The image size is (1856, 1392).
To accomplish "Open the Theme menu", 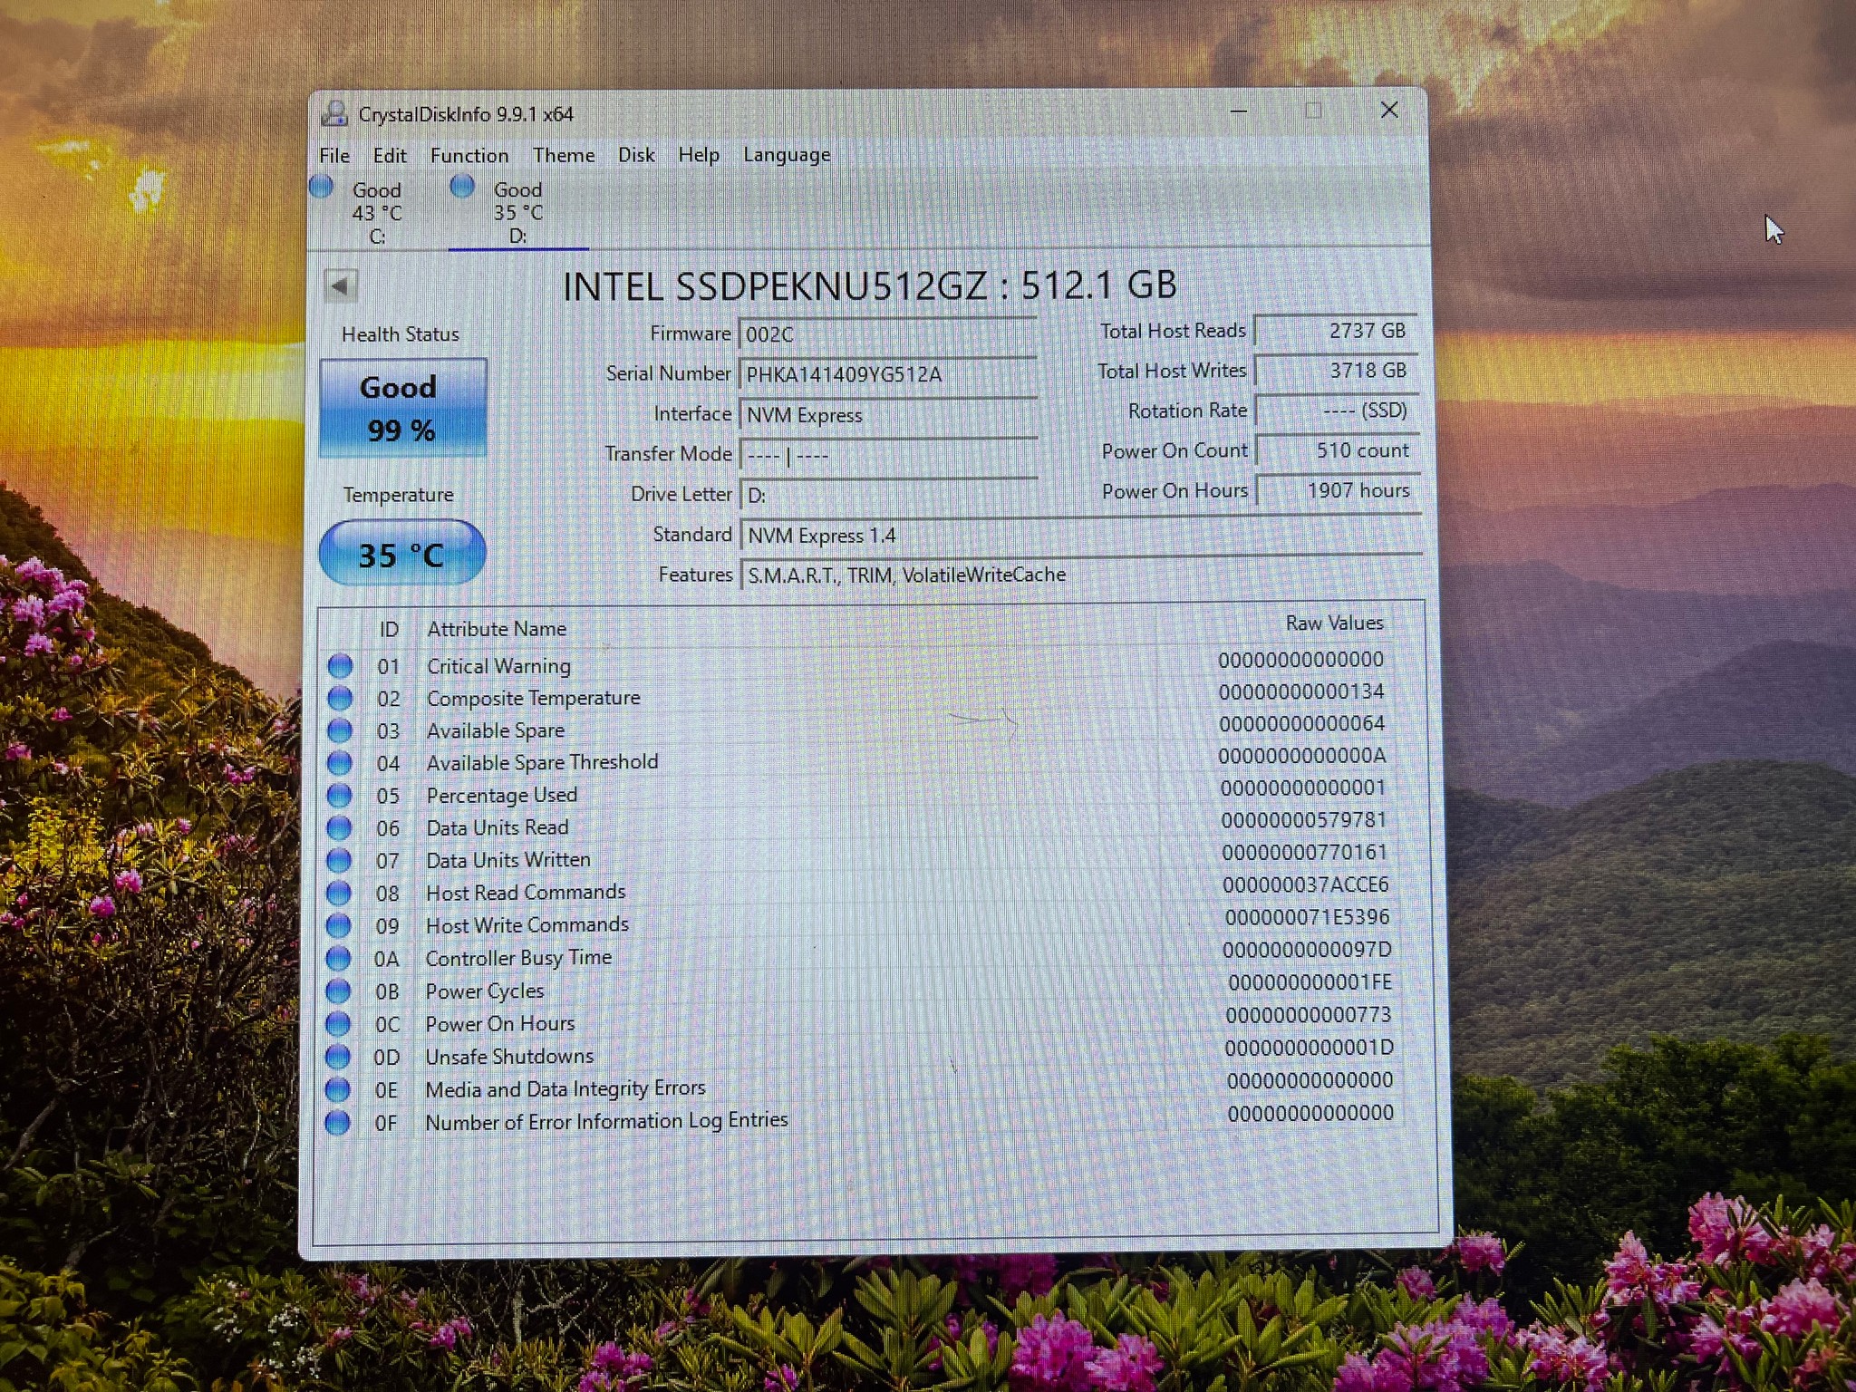I will [564, 155].
